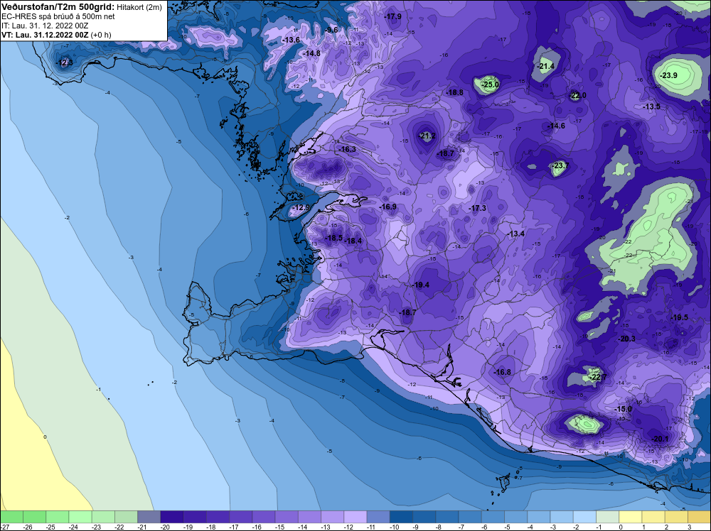Click the -18 swatch in the legend
This screenshot has width=711, height=531.
point(218,517)
